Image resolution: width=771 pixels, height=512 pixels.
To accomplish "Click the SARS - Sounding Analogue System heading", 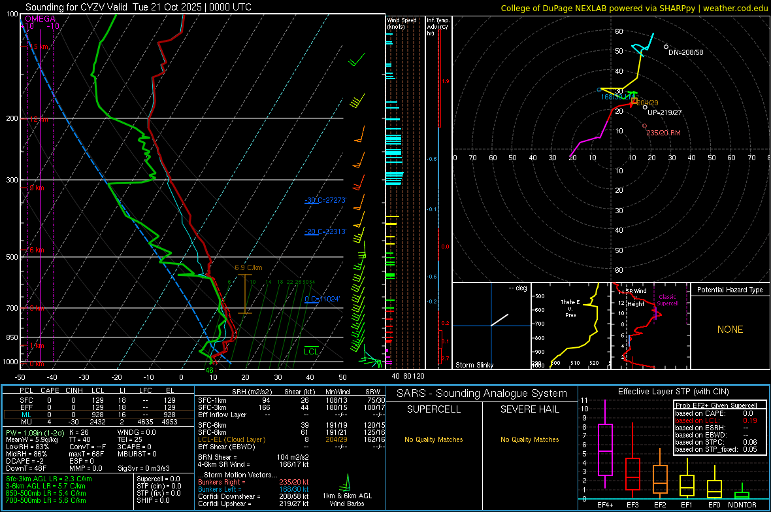I will click(482, 394).
